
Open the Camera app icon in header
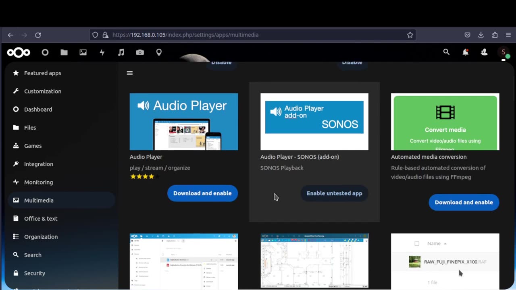pyautogui.click(x=140, y=52)
